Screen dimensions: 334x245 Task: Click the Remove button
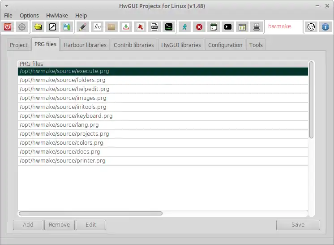pos(60,225)
